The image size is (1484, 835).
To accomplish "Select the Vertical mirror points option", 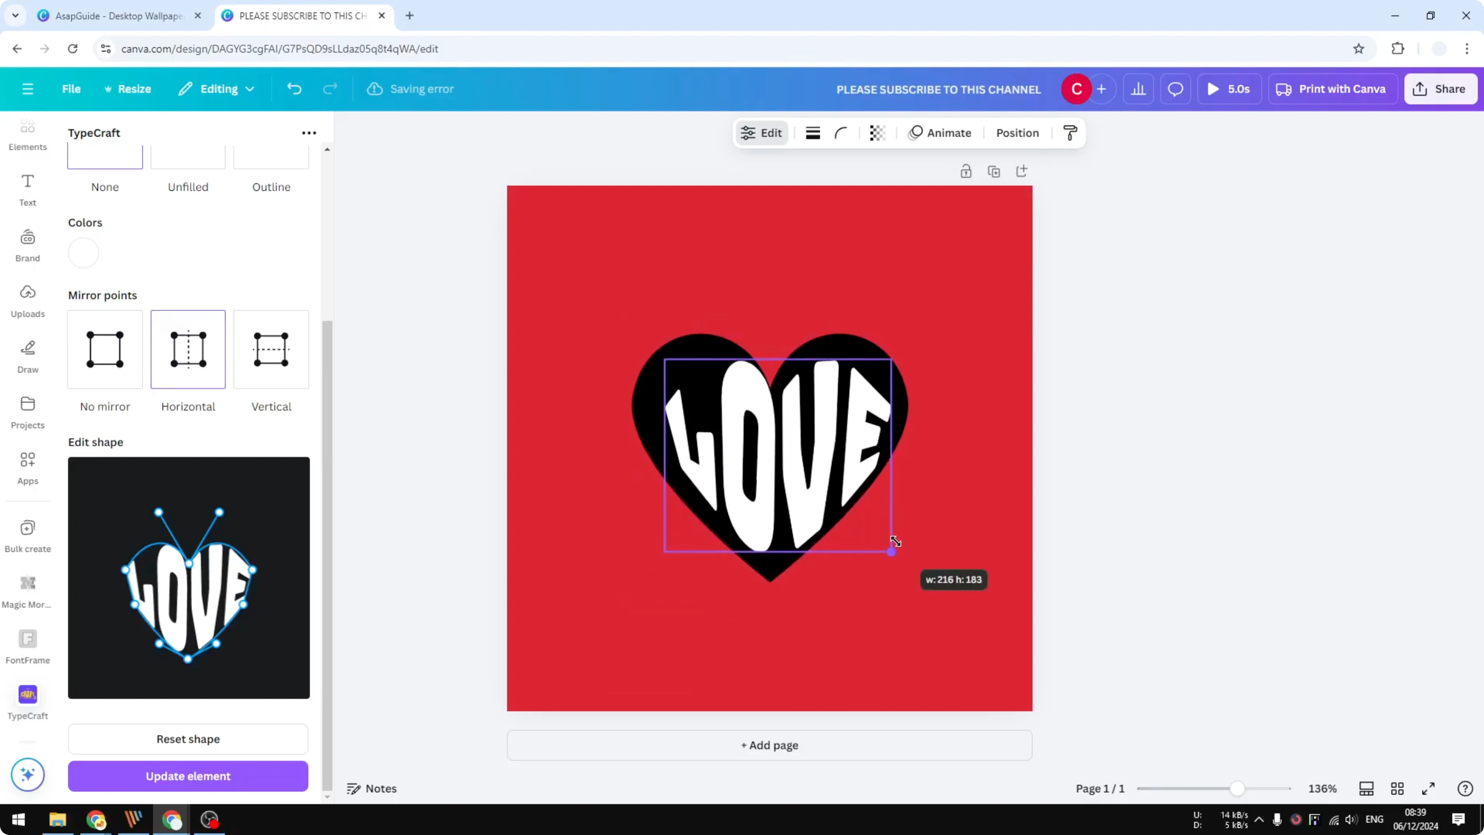I will [271, 350].
